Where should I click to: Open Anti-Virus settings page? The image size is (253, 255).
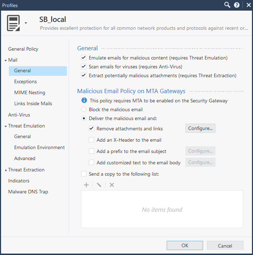[19, 115]
